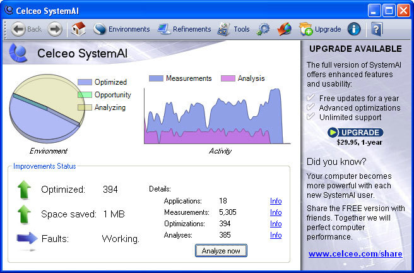Click the UPGRADE AVAILABLE heading
The height and width of the screenshot is (273, 414).
pos(356,49)
